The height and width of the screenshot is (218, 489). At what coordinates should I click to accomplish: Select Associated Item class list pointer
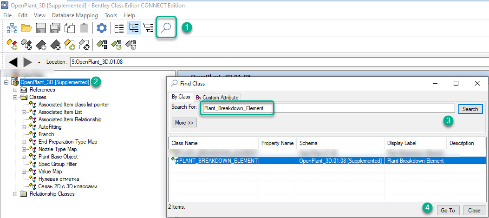73,105
